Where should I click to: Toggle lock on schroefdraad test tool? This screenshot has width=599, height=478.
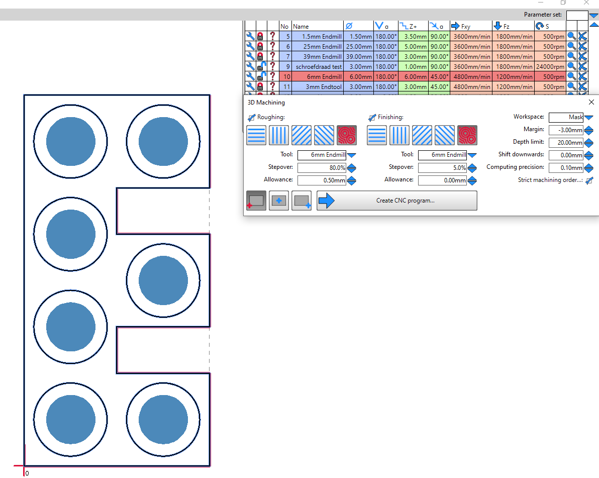click(261, 66)
